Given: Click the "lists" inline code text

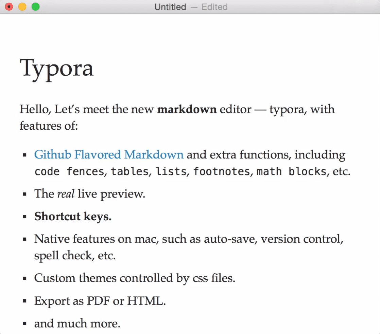Looking at the screenshot, I should click(171, 172).
